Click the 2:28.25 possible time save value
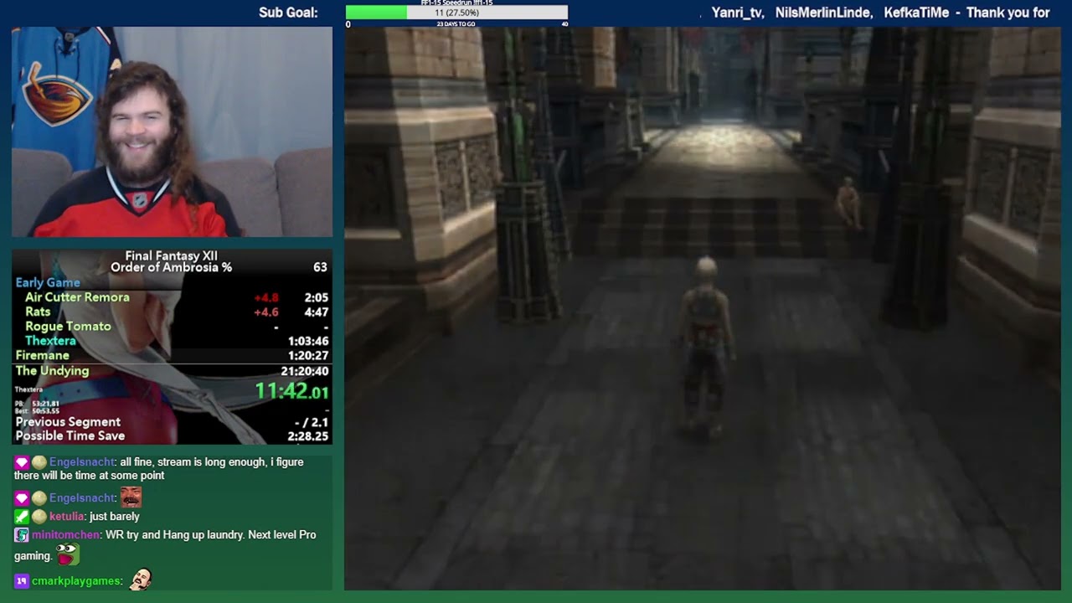This screenshot has width=1072, height=603. point(307,436)
